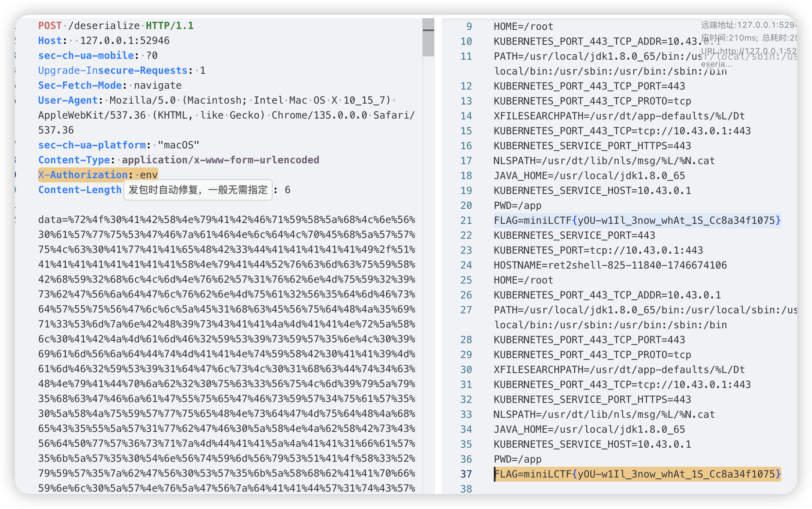Click the sec-ch-ua-platform header name
Screen dimensions: 812x509
[92, 145]
